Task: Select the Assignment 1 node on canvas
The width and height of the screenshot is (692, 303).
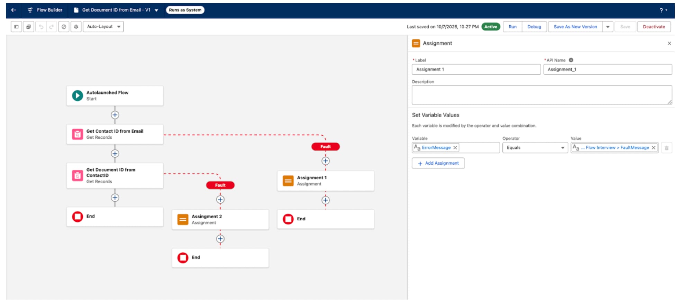Action: 326,181
